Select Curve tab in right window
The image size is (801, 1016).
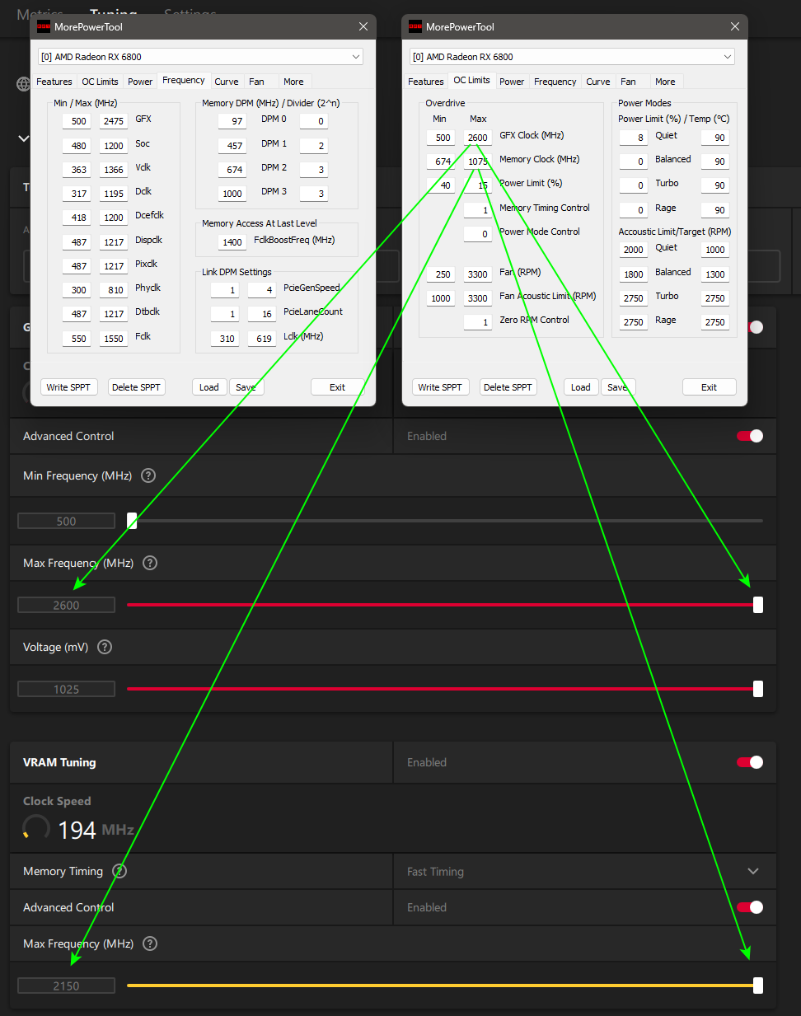pyautogui.click(x=598, y=82)
